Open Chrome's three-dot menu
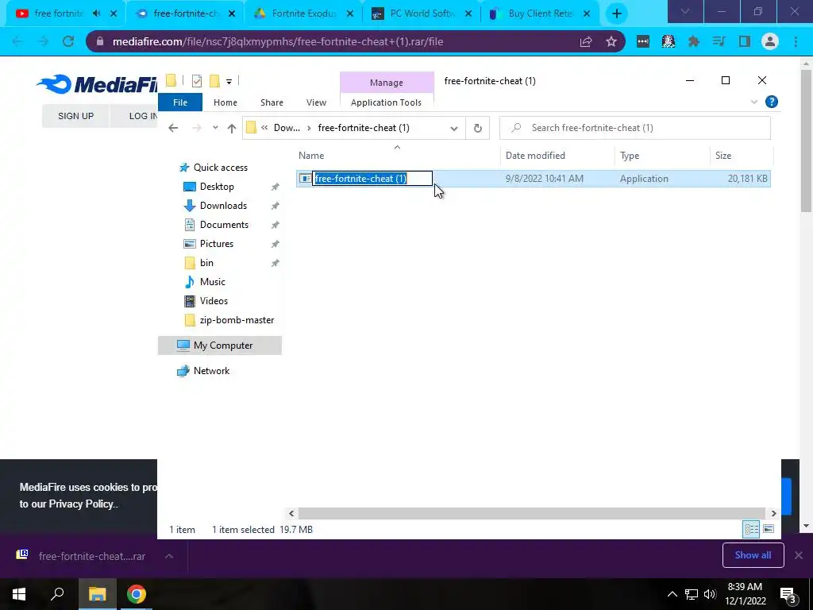The width and height of the screenshot is (813, 610). (796, 41)
